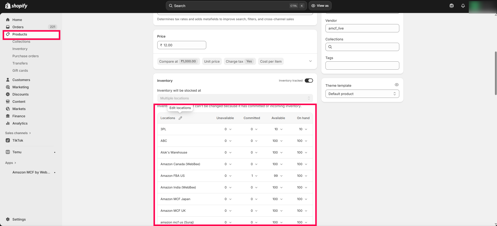This screenshot has width=497, height=226.
Task: Click the Home house icon
Action: point(8,20)
